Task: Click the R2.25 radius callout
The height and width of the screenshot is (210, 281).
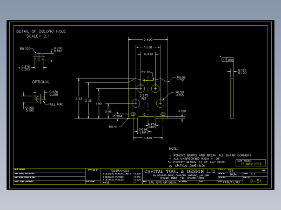Action: 145,72
